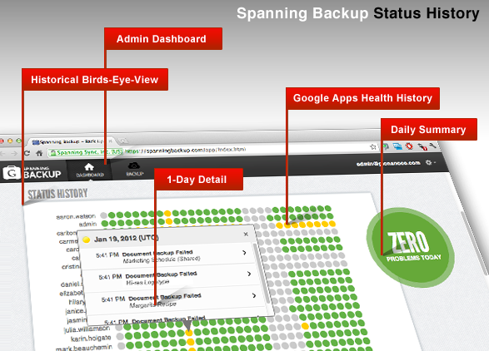Click the yellow status dot in popup header
Screen dimensions: 489x351
coord(86,240)
